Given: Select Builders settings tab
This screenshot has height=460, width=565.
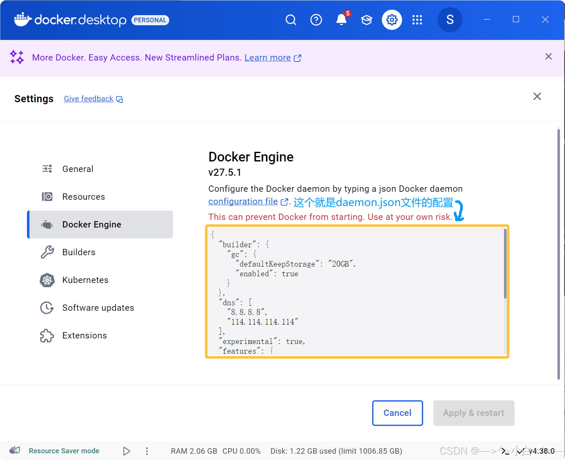Looking at the screenshot, I should click(x=100, y=252).
